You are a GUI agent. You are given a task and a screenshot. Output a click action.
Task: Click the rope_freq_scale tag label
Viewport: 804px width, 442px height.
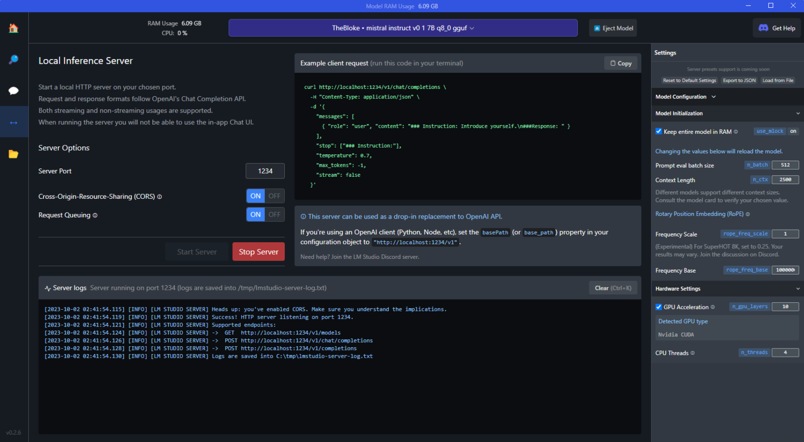746,234
